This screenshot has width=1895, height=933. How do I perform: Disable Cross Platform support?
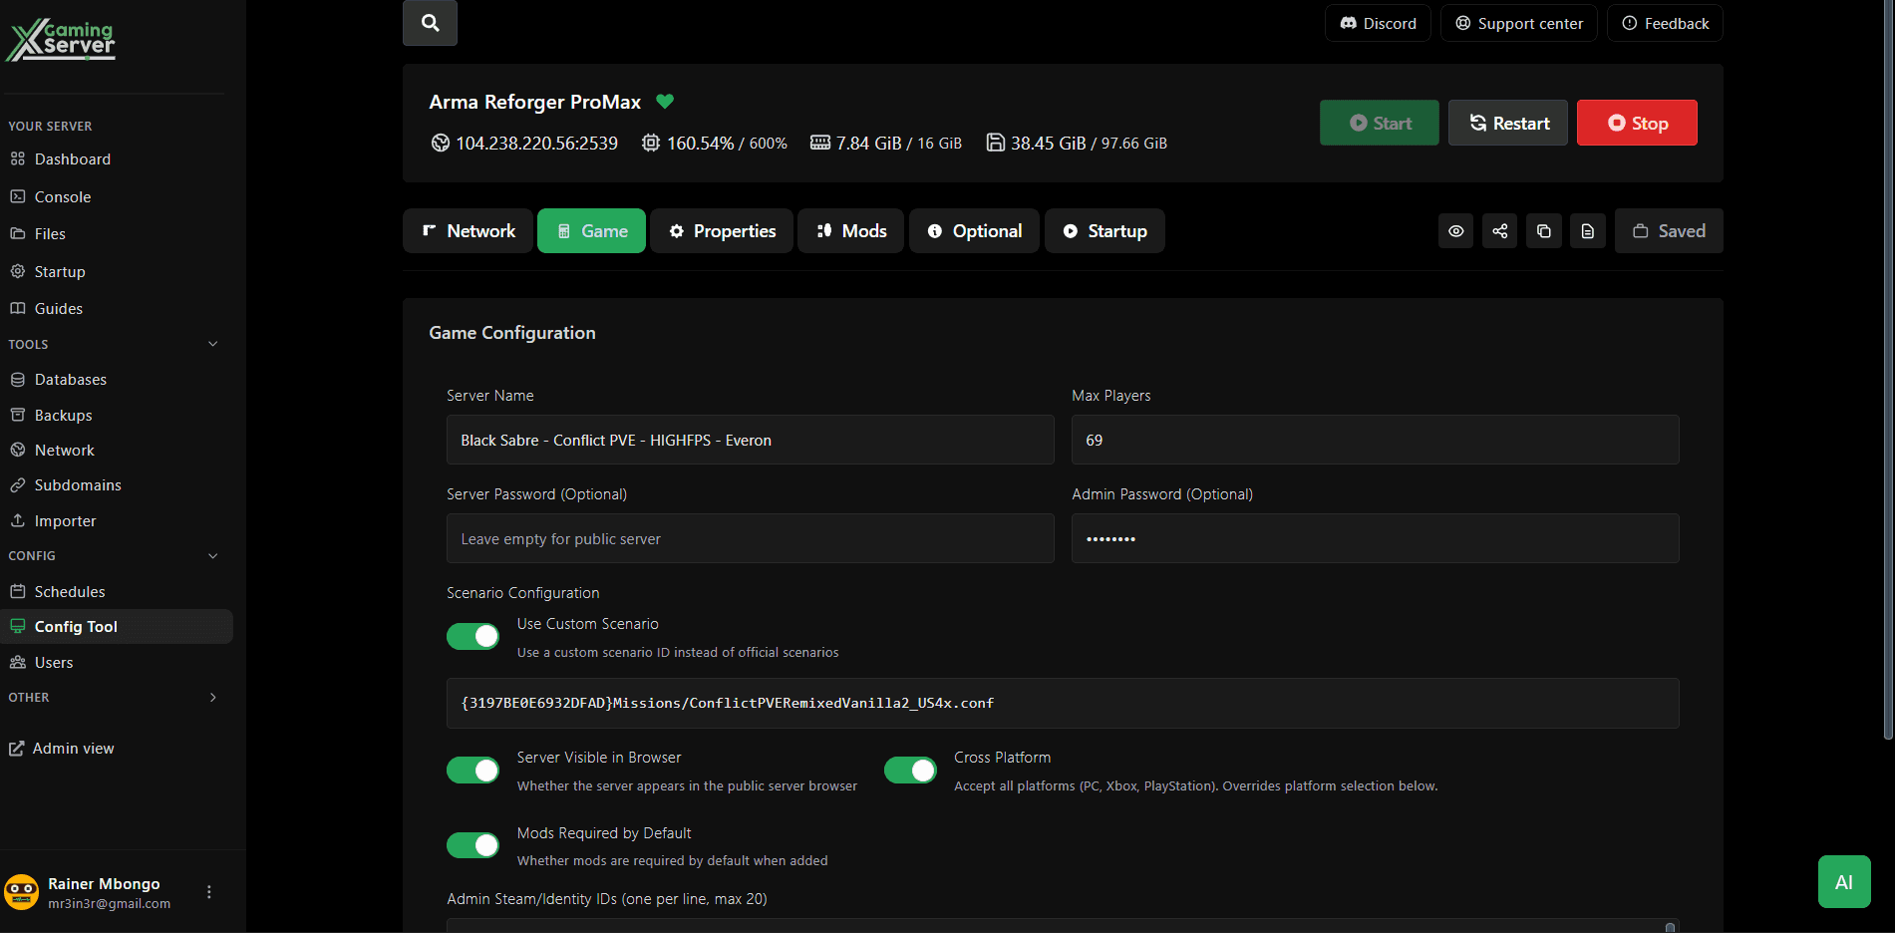click(x=909, y=770)
